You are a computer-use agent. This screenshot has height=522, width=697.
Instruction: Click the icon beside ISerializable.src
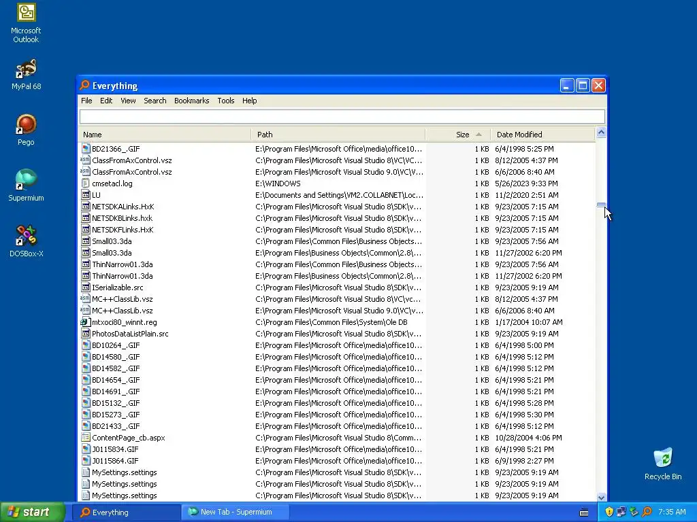tap(85, 288)
